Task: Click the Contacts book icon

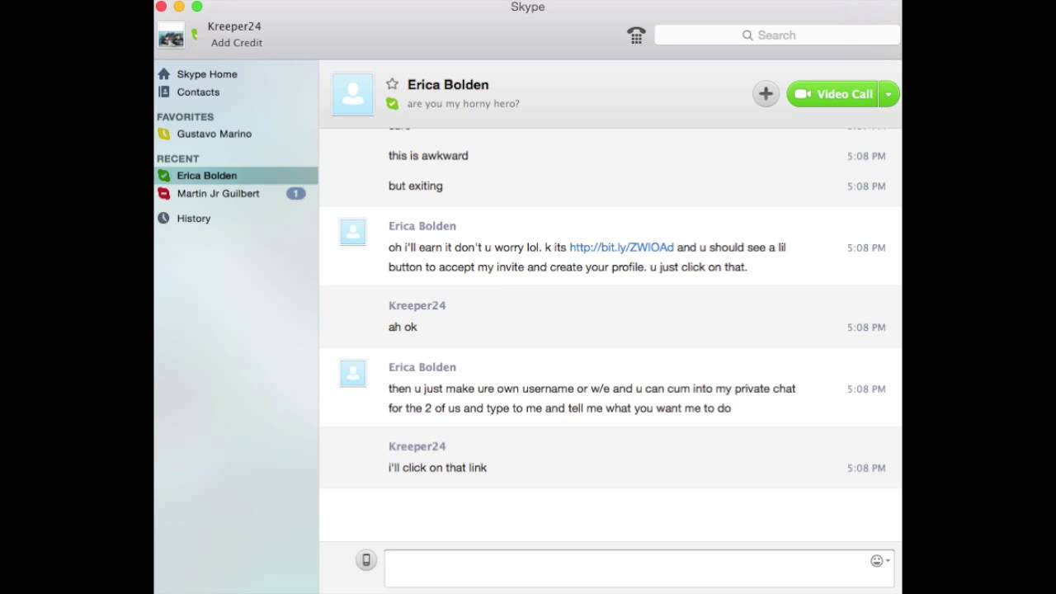Action: click(x=163, y=92)
